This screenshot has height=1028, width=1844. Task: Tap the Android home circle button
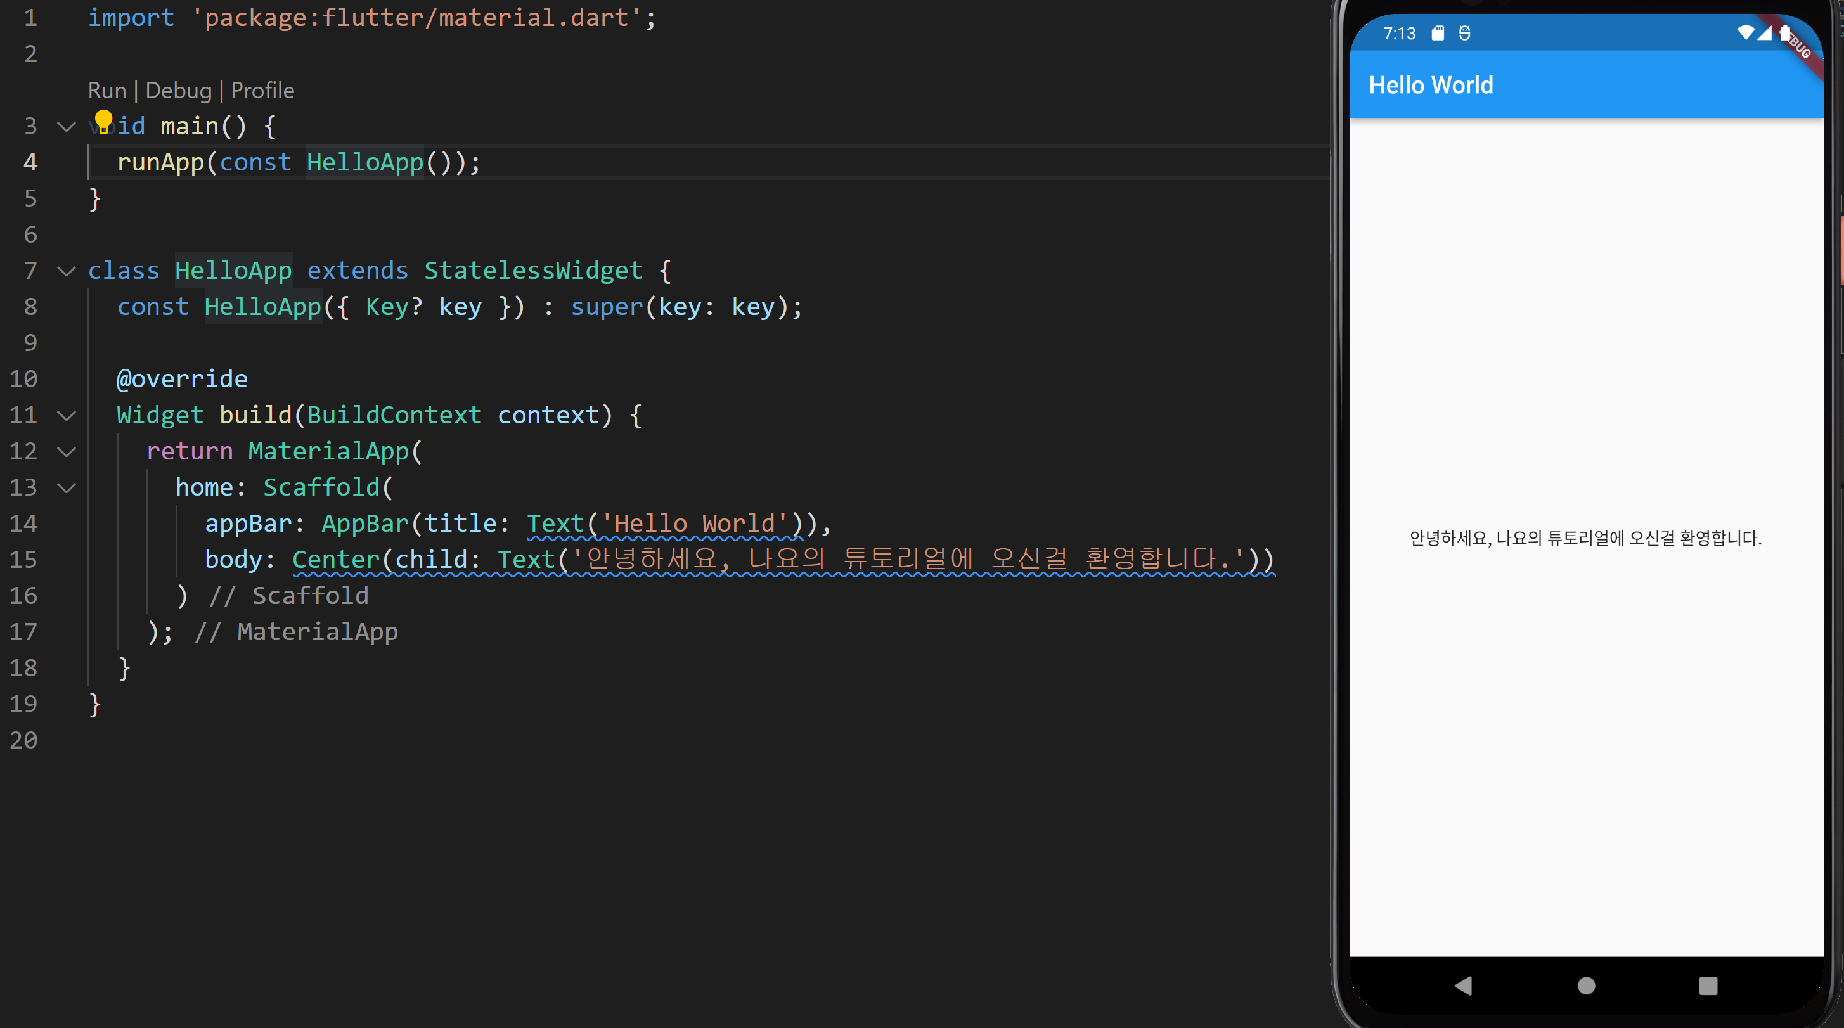pos(1586,986)
